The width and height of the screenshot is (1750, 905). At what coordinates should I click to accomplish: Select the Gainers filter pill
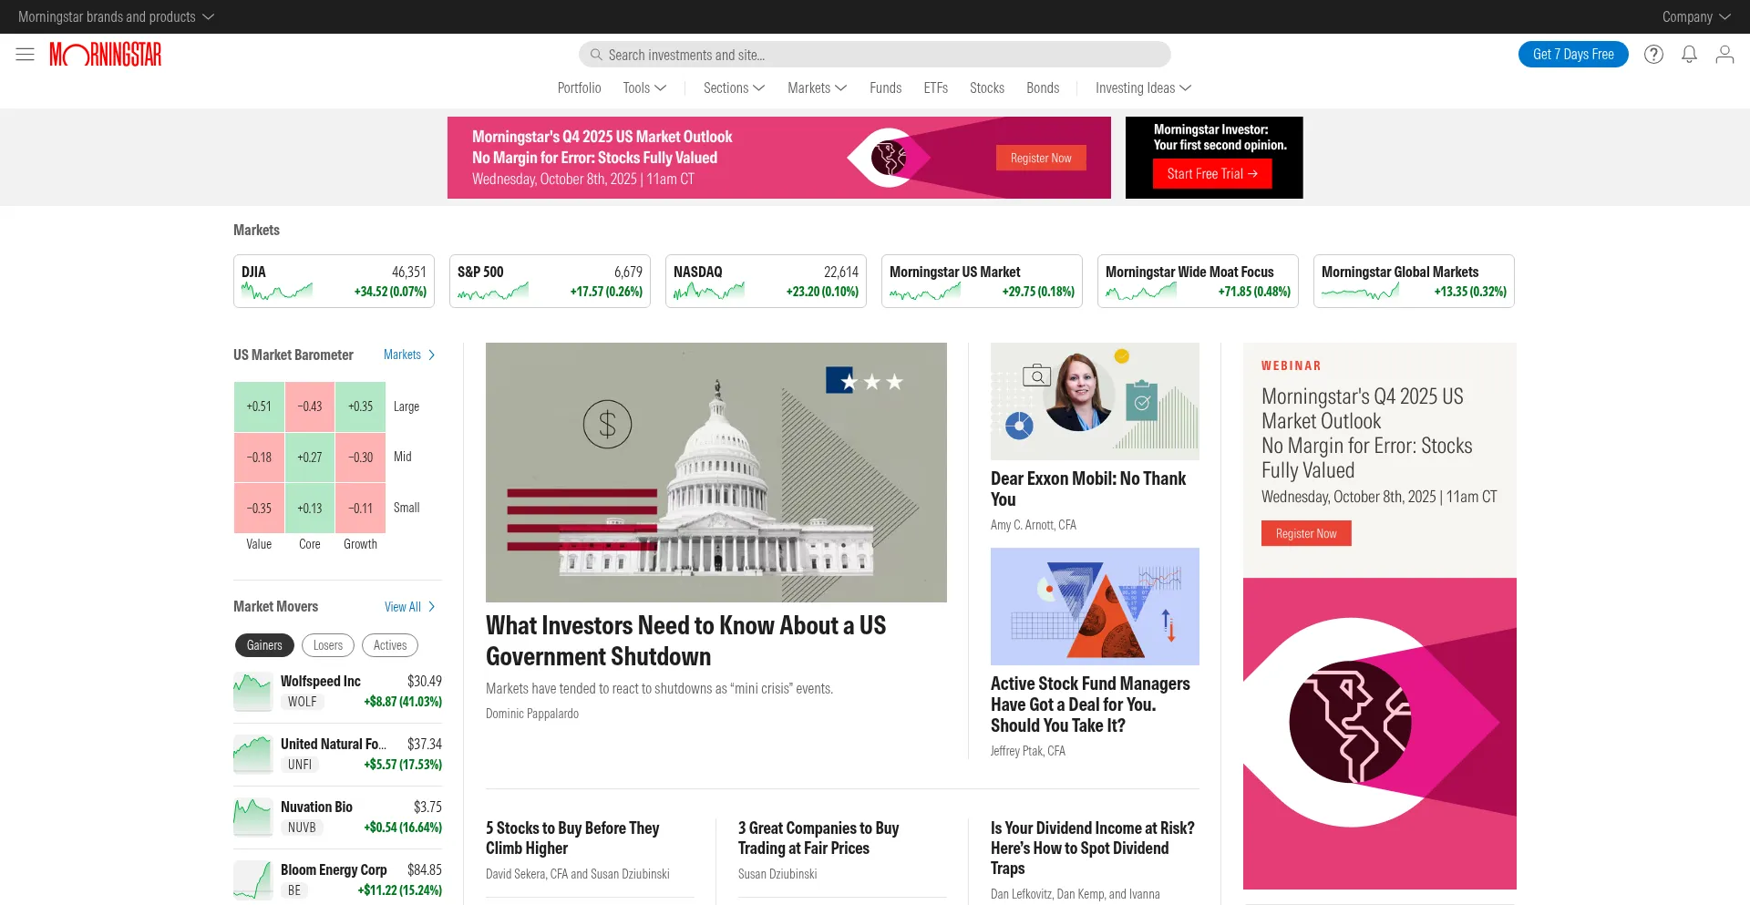[264, 645]
